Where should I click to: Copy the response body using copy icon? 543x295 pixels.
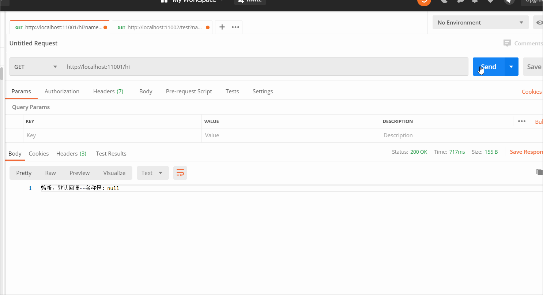point(539,171)
